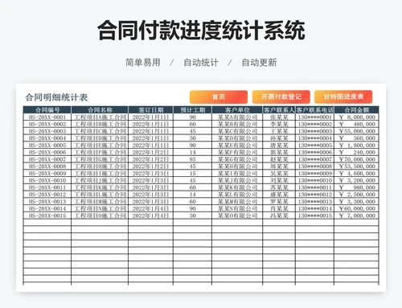Select the 客户单位 column header
This screenshot has width=402, height=308.
tap(237, 109)
